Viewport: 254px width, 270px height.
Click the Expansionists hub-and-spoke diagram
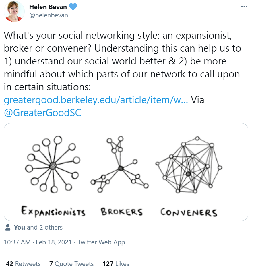coord(53,165)
